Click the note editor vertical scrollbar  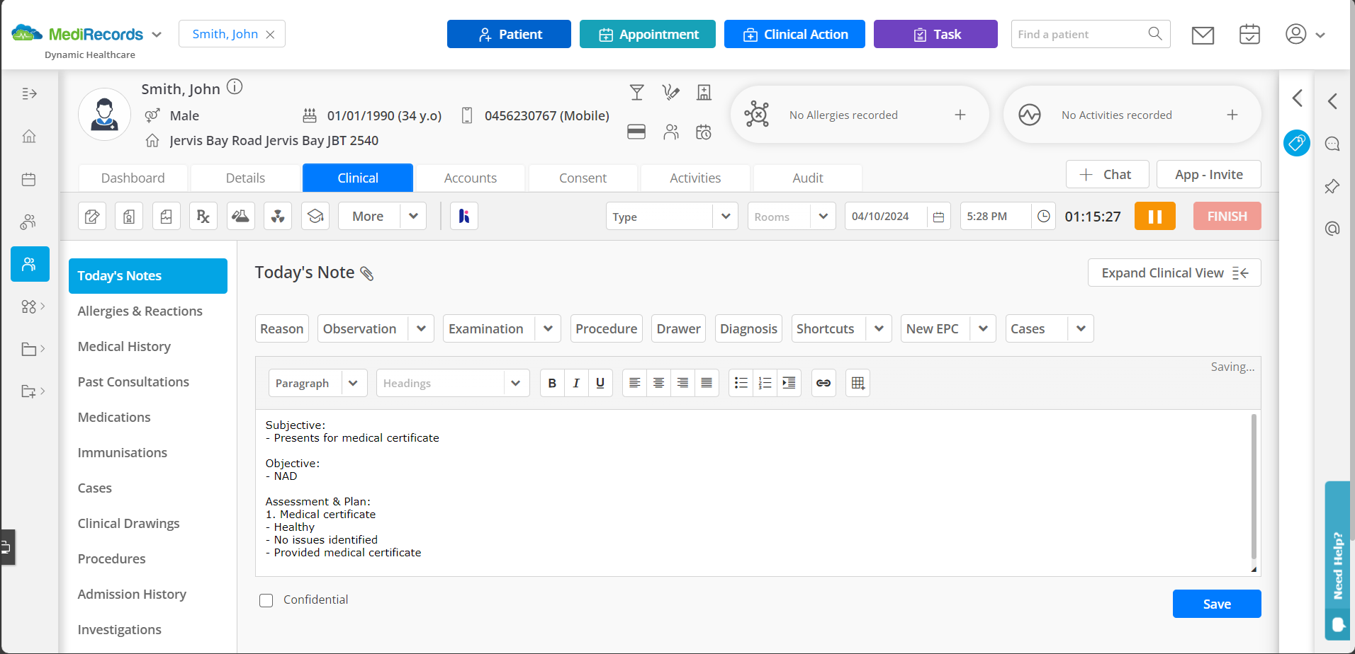[x=1254, y=487]
